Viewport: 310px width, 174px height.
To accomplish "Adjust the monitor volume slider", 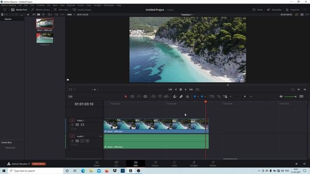I will [290, 97].
